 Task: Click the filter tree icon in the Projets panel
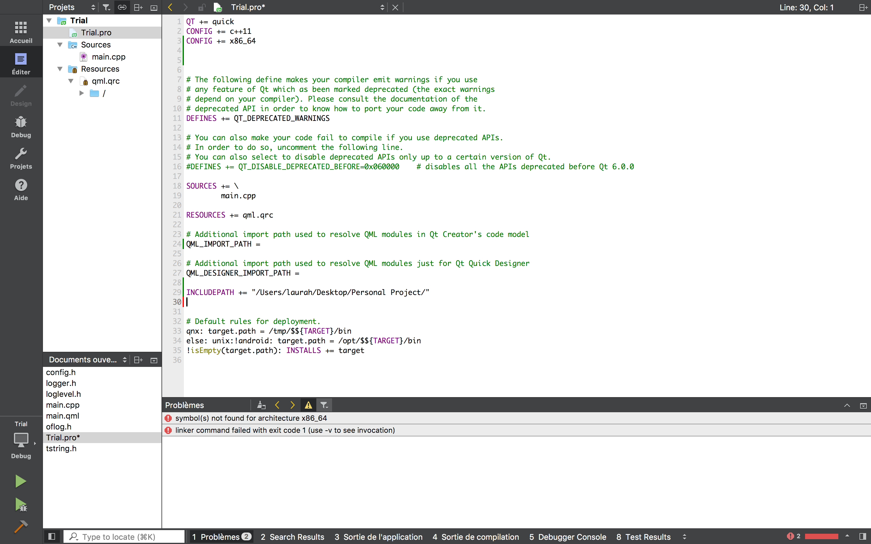click(x=106, y=7)
